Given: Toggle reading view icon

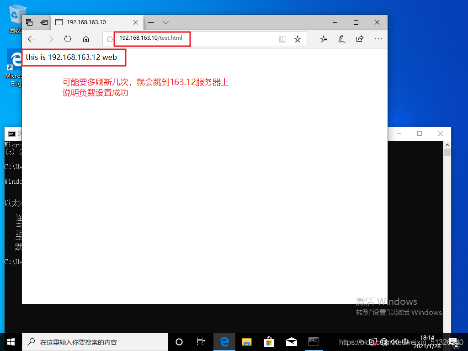Looking at the screenshot, I should coord(282,39).
